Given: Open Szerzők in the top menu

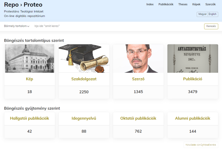Looking at the screenshot, I should click(x=210, y=4).
